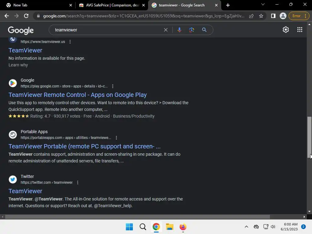
Task: Click the OneDrive cloud tray icon
Action: pyautogui.click(x=256, y=227)
